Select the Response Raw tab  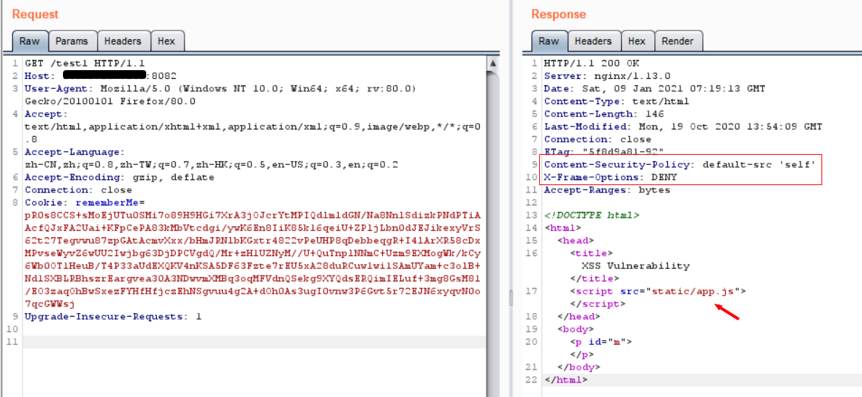click(549, 41)
